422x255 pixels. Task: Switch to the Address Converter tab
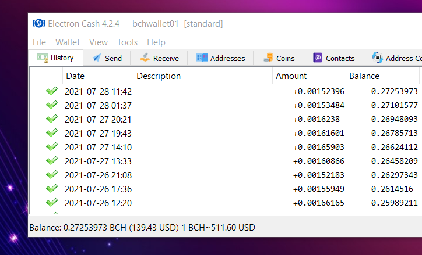(x=392, y=58)
